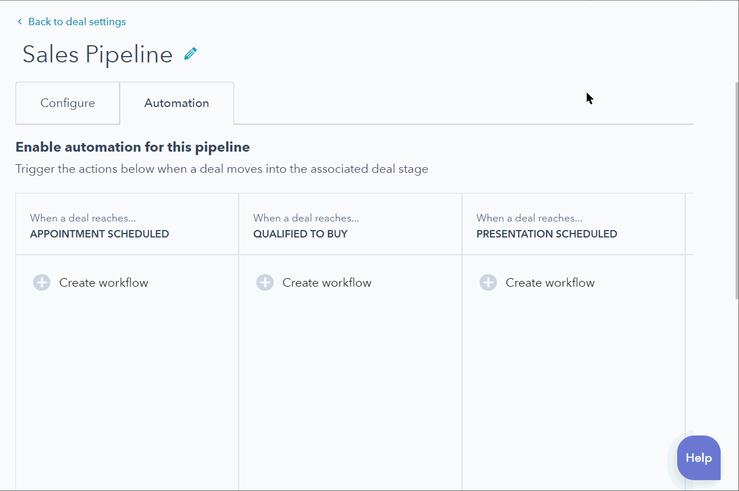Select the Automation tab
Viewport: 739px width, 491px height.
point(176,104)
